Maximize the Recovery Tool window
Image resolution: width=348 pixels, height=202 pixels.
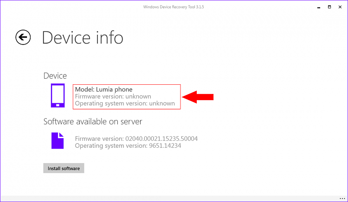(329, 7)
